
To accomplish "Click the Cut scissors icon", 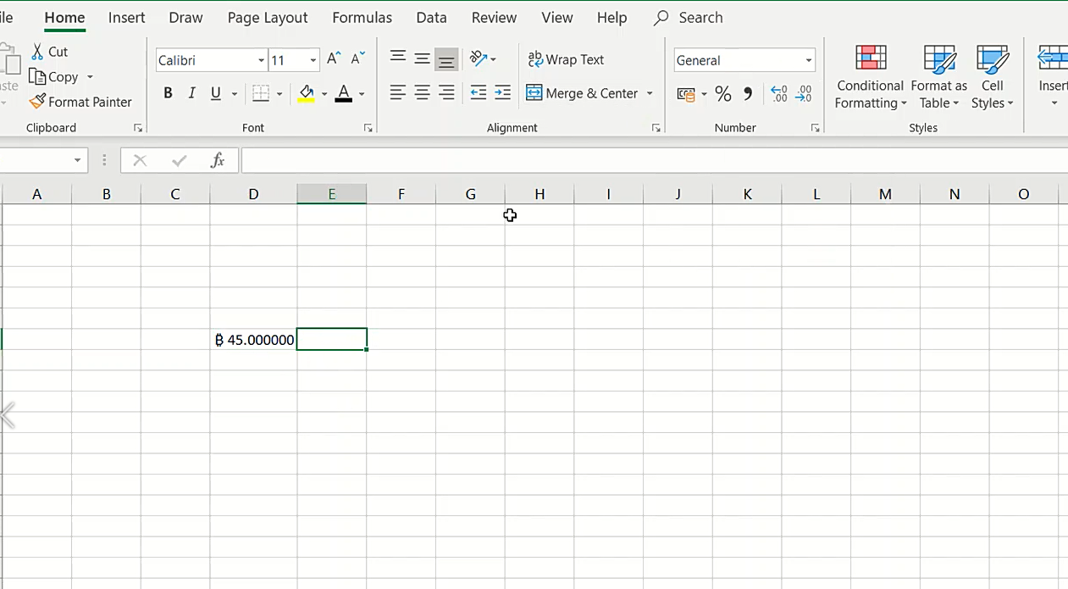I will [37, 52].
